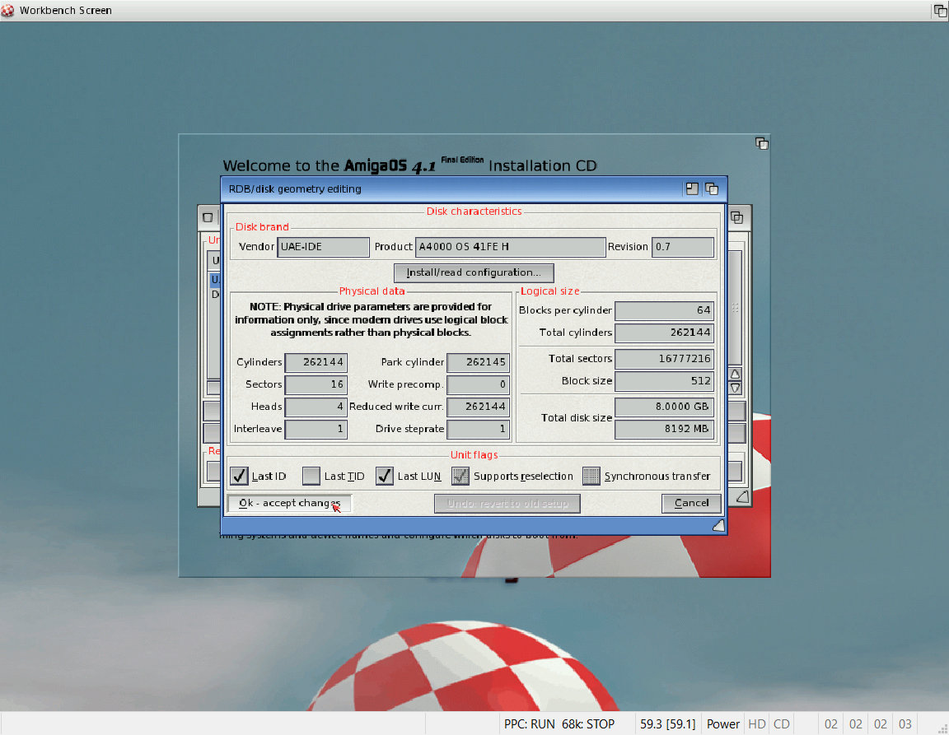Click the background window vertical scrollbar

tap(735, 307)
